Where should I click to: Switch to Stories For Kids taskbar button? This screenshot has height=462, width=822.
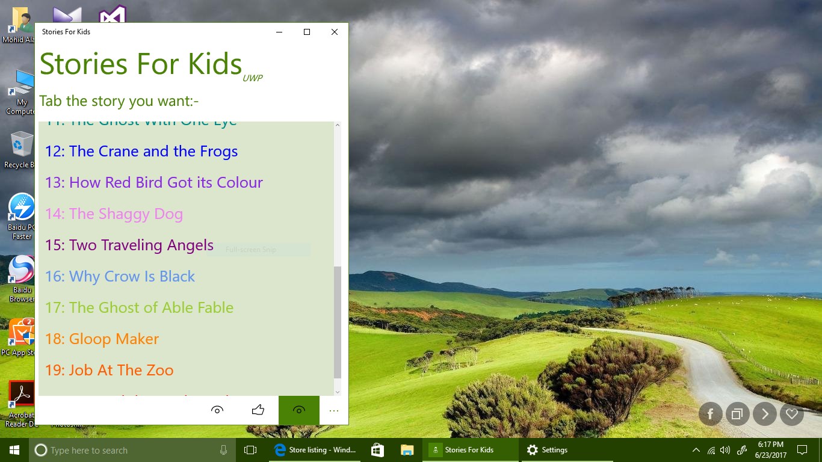471,450
